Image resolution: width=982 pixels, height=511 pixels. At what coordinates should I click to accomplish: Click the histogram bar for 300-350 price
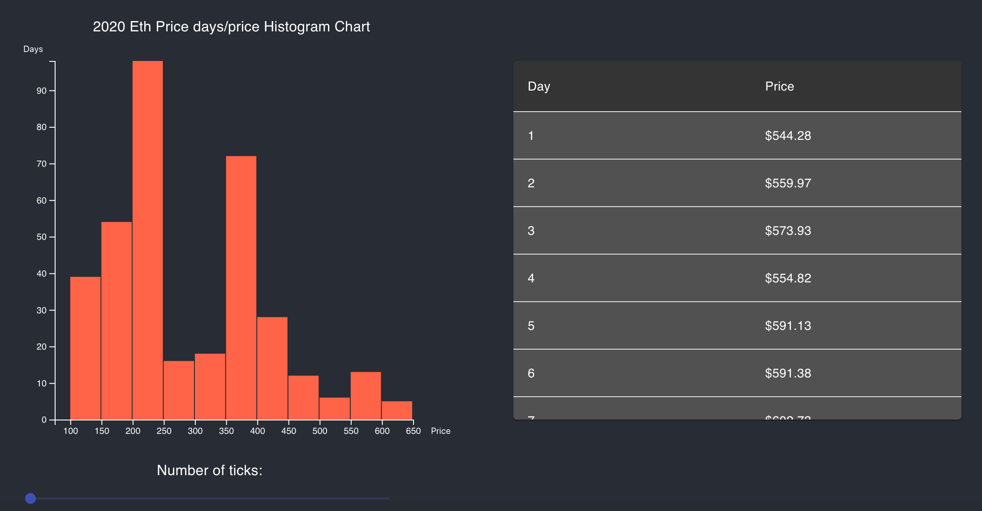tap(210, 387)
